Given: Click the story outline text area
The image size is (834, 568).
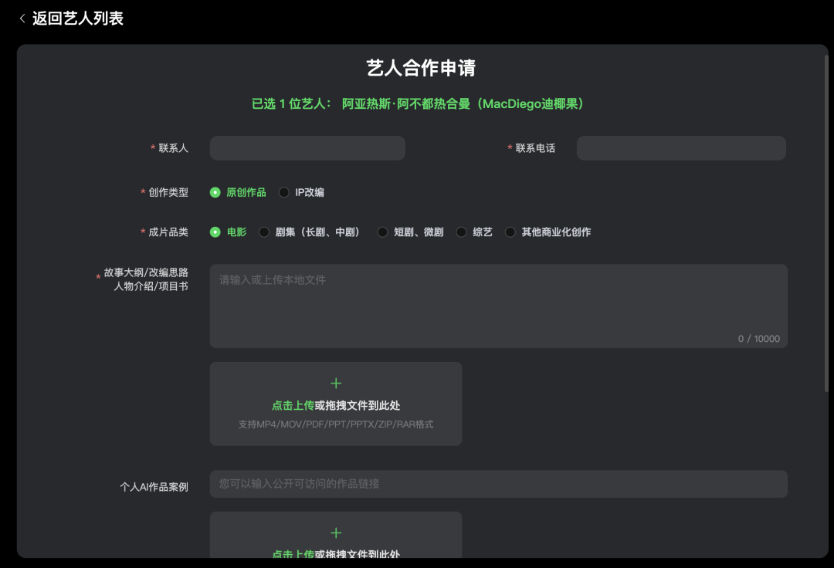Looking at the screenshot, I should pos(498,306).
